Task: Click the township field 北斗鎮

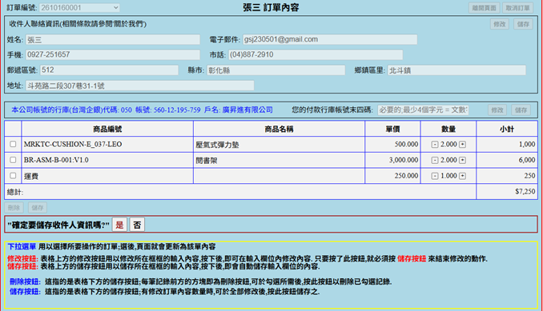Action: tap(457, 70)
